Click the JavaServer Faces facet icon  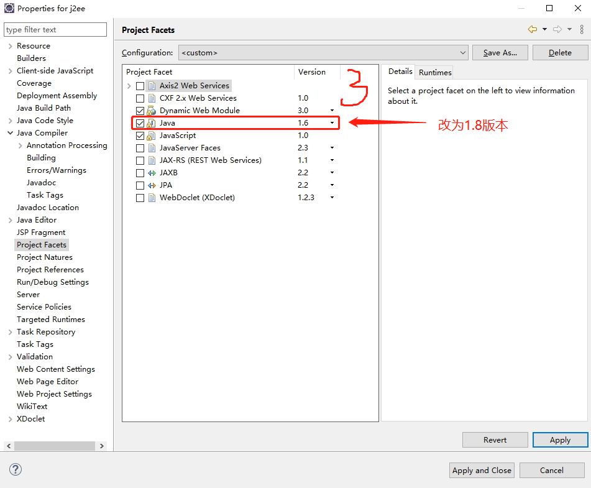click(152, 148)
